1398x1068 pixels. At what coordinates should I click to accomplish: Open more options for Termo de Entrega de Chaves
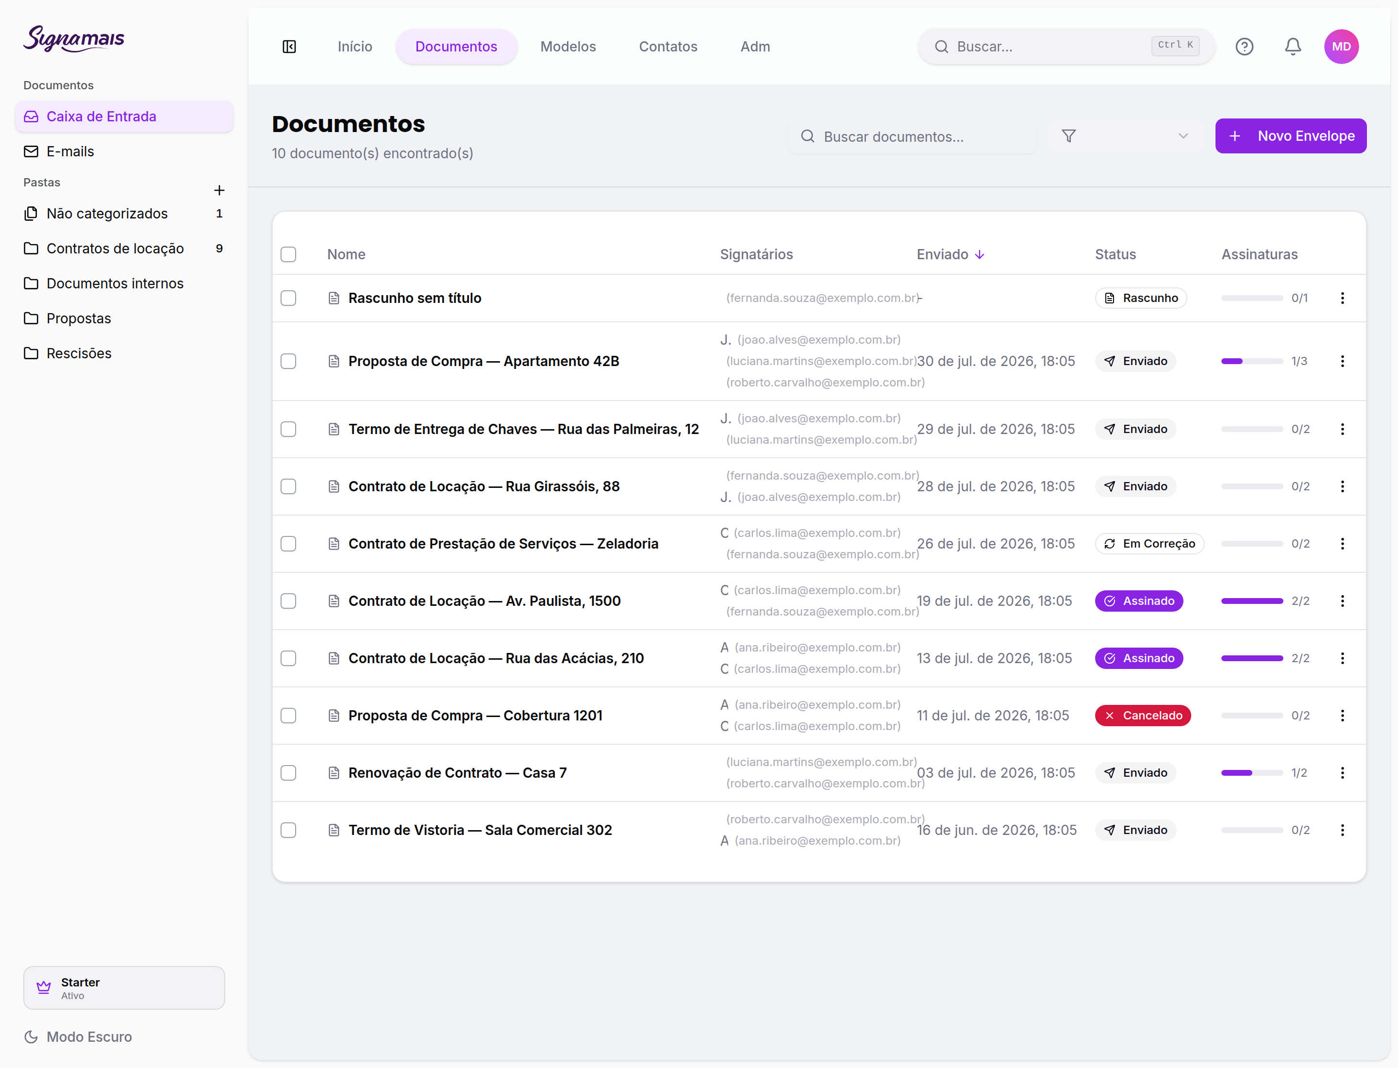tap(1342, 429)
